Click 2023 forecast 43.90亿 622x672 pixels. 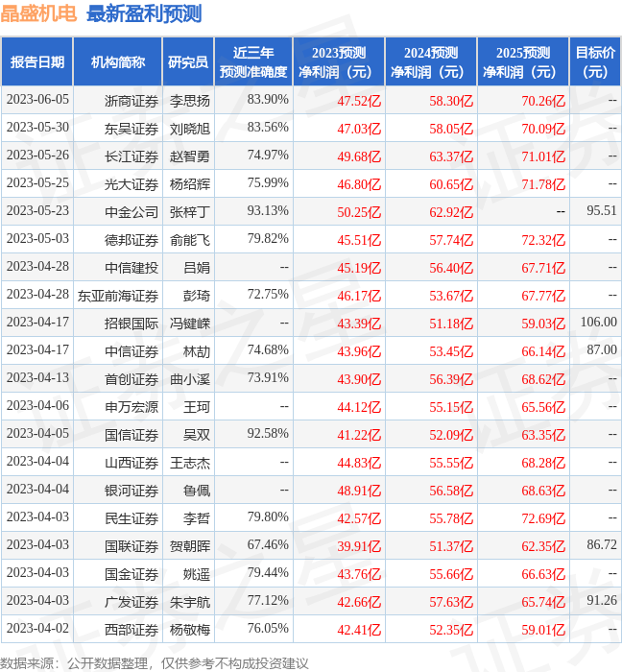coord(359,380)
